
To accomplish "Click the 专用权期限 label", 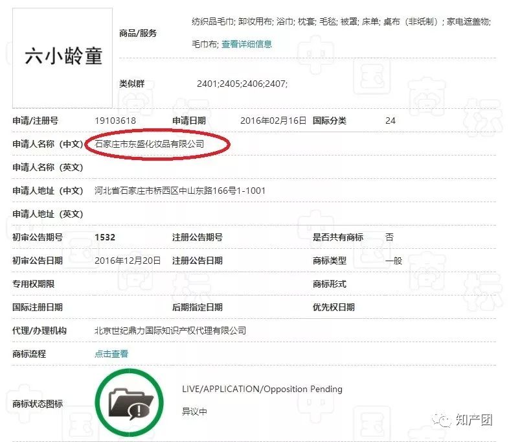I will click(34, 284).
